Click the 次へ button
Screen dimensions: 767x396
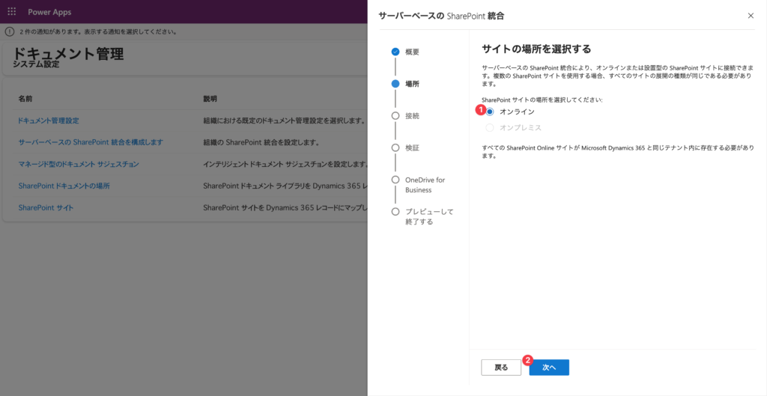tap(548, 368)
